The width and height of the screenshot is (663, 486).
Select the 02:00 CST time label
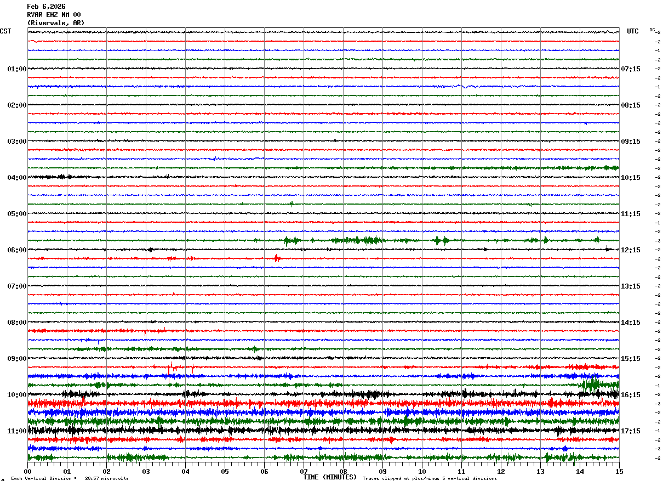pos(17,105)
